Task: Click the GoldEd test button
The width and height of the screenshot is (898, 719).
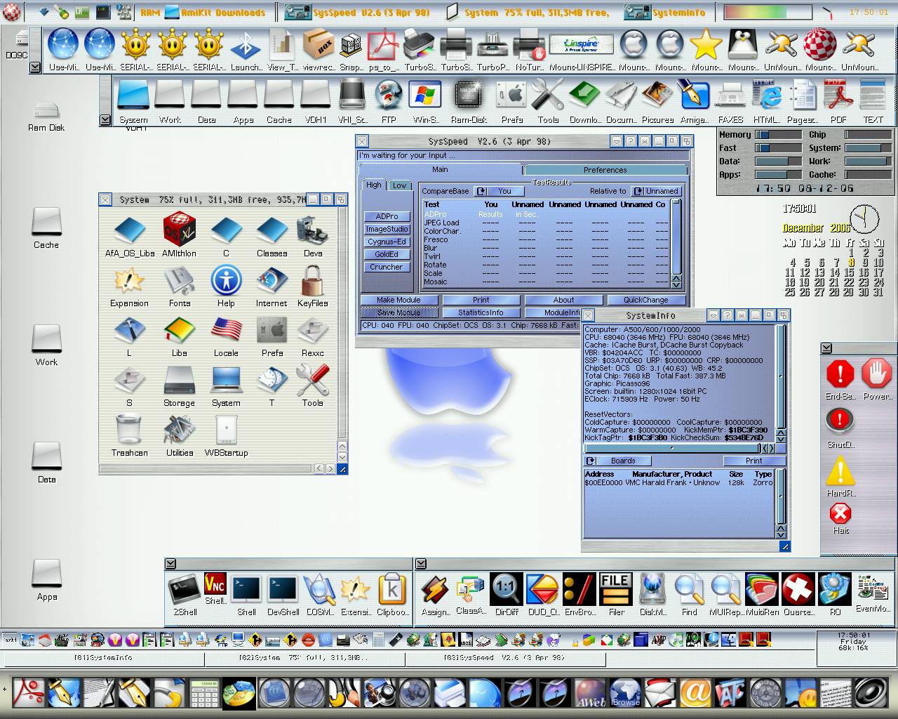Action: [387, 254]
